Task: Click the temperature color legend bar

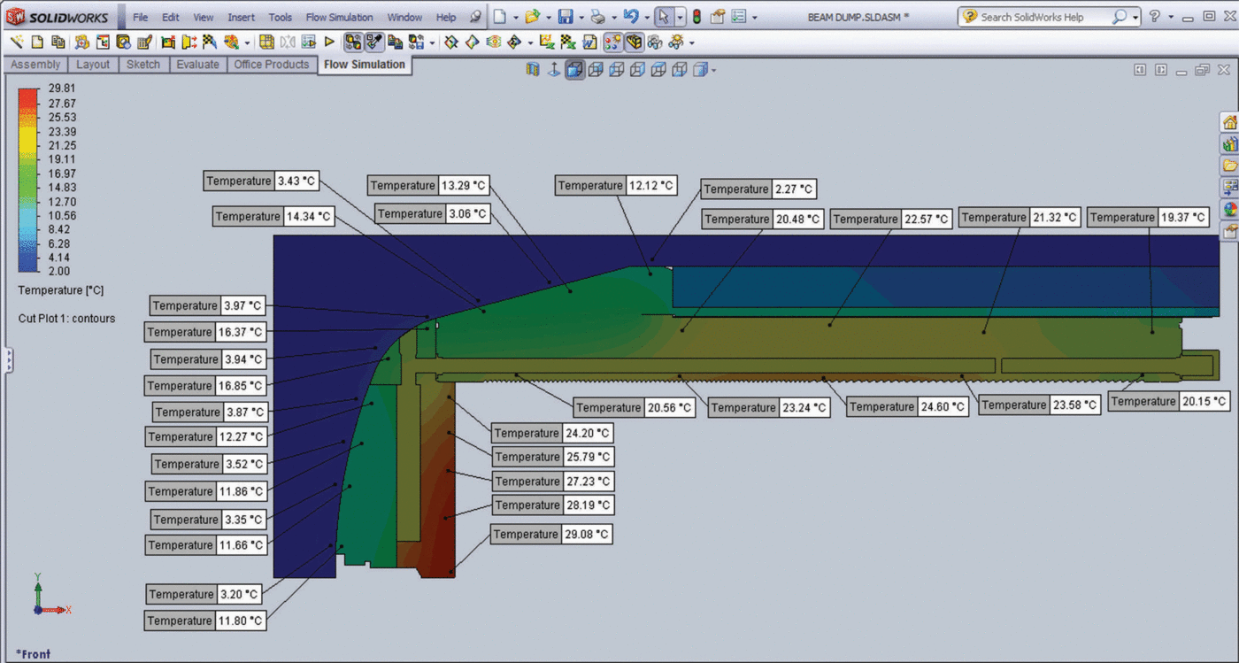Action: pyautogui.click(x=28, y=180)
